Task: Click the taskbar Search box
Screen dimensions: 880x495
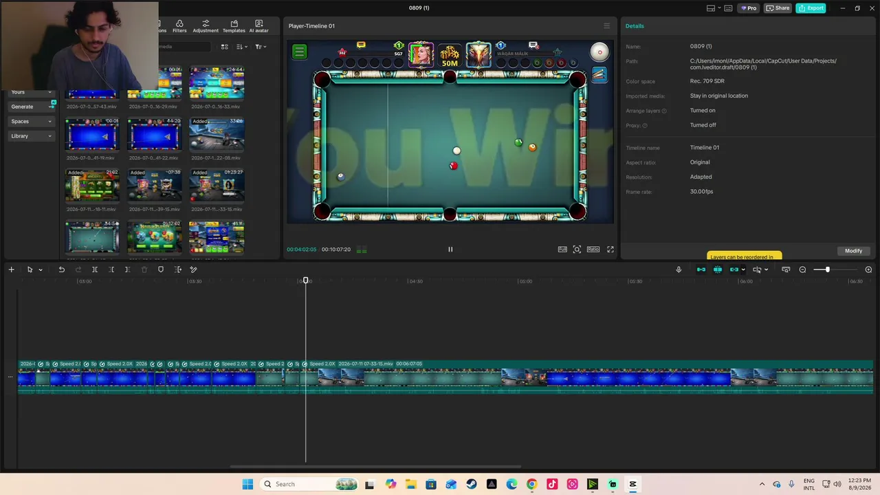Action: tap(309, 484)
